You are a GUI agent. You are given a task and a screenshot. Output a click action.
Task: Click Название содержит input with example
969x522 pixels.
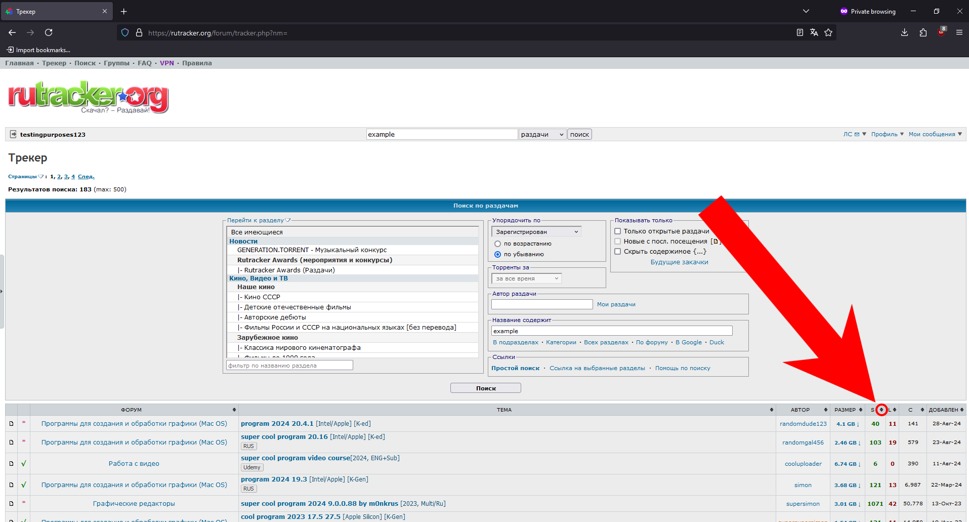point(612,331)
